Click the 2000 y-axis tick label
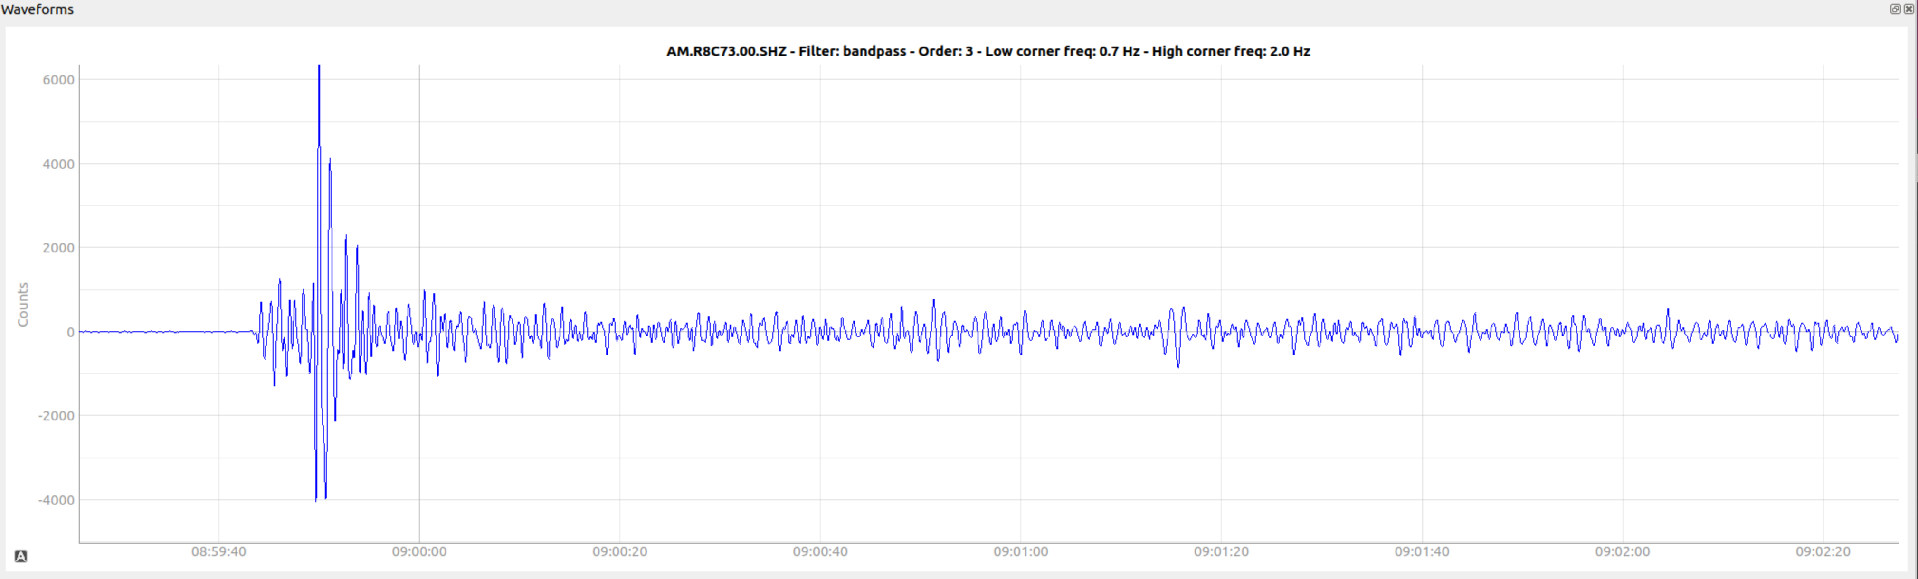 (x=59, y=248)
